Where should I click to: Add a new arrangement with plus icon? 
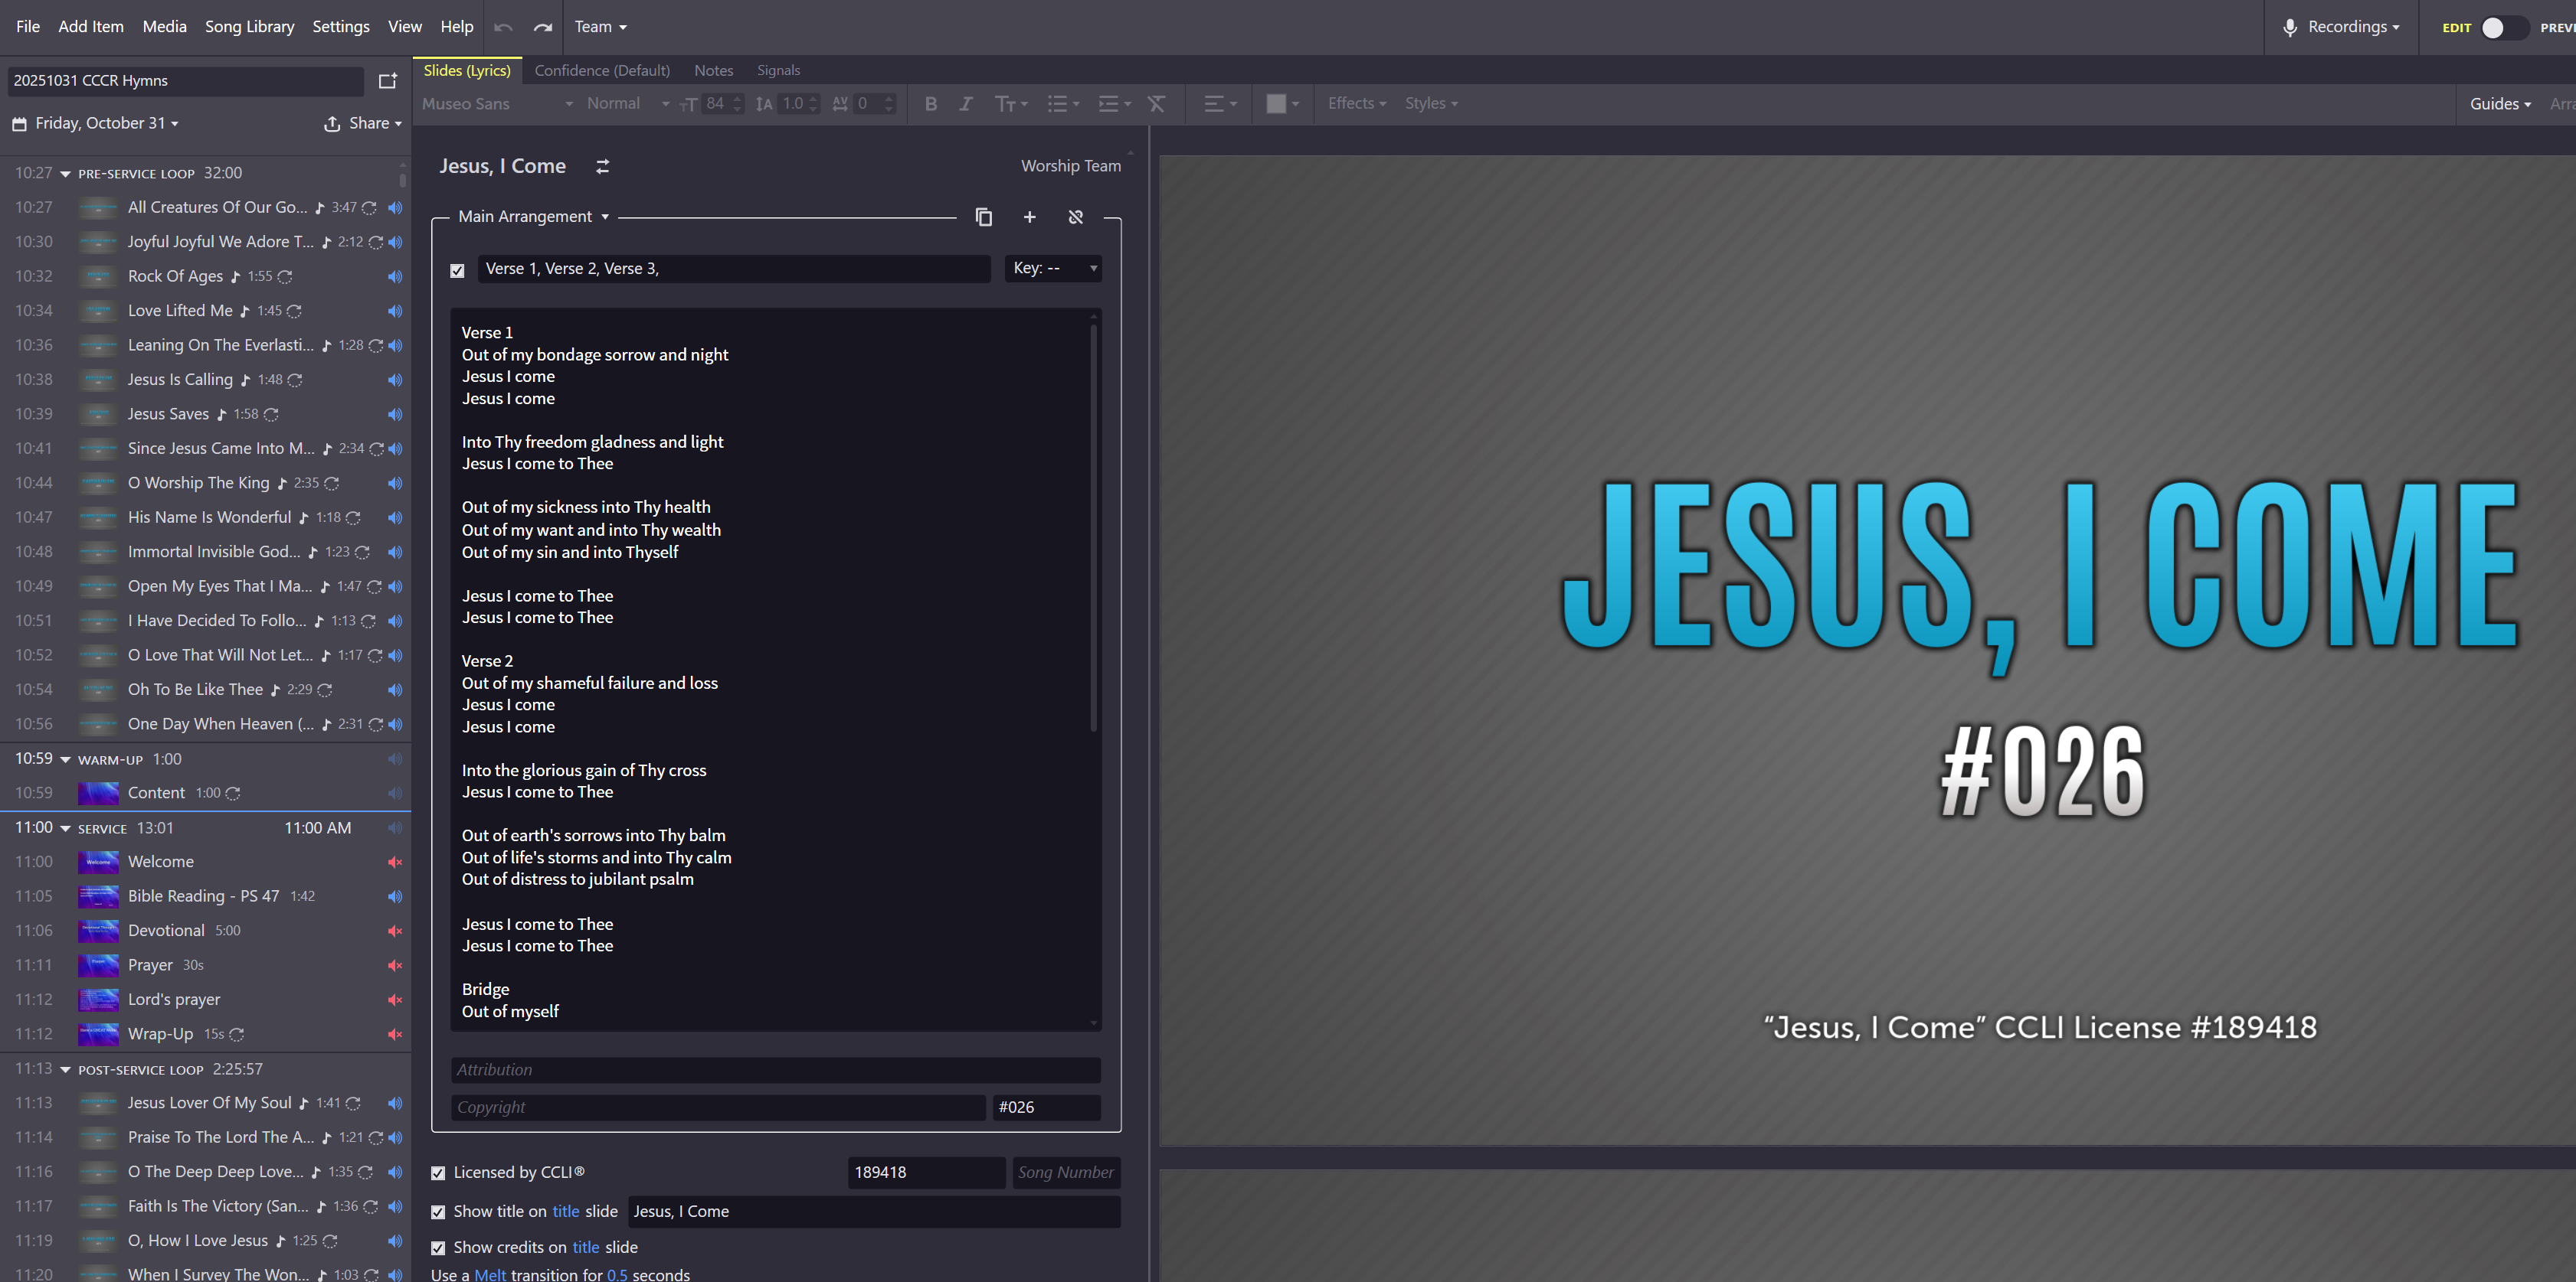click(x=1029, y=217)
